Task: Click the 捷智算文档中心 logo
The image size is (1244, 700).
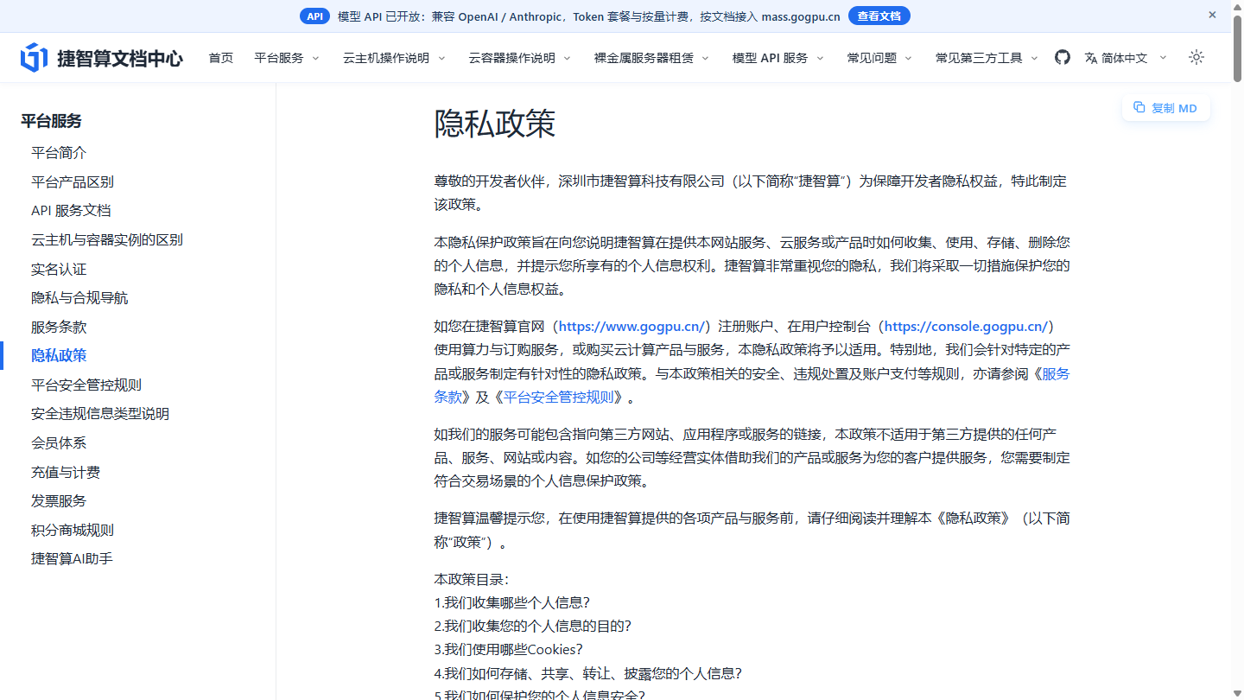Action: tap(102, 58)
